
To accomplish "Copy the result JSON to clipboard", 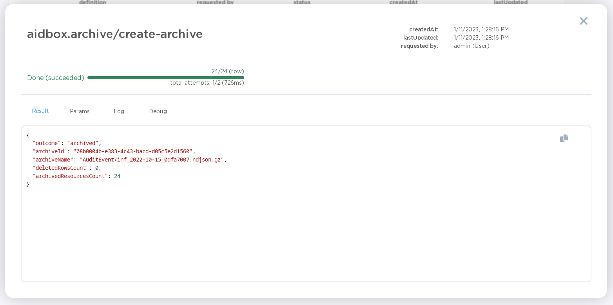I will 564,138.
